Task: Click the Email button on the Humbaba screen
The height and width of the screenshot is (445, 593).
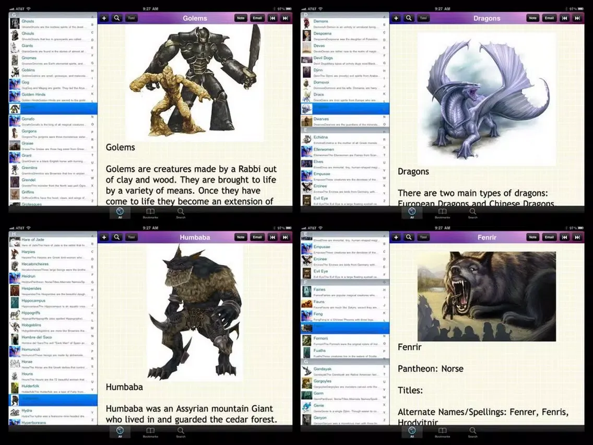Action: (x=257, y=237)
